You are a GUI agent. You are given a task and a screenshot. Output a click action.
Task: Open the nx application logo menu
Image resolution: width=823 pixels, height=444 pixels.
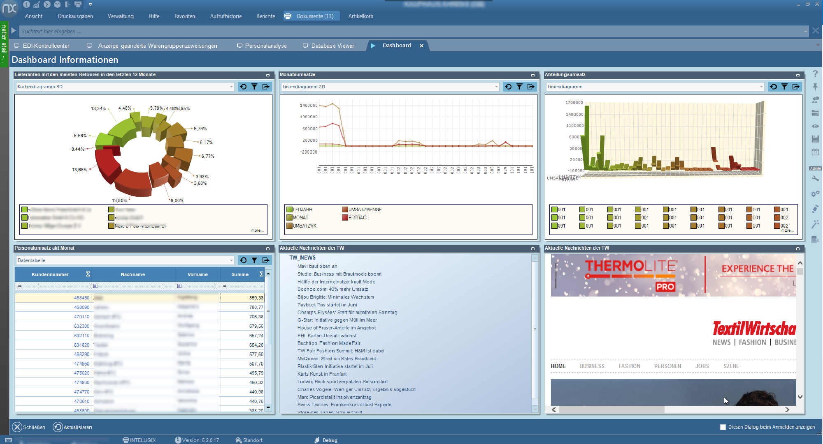9,8
